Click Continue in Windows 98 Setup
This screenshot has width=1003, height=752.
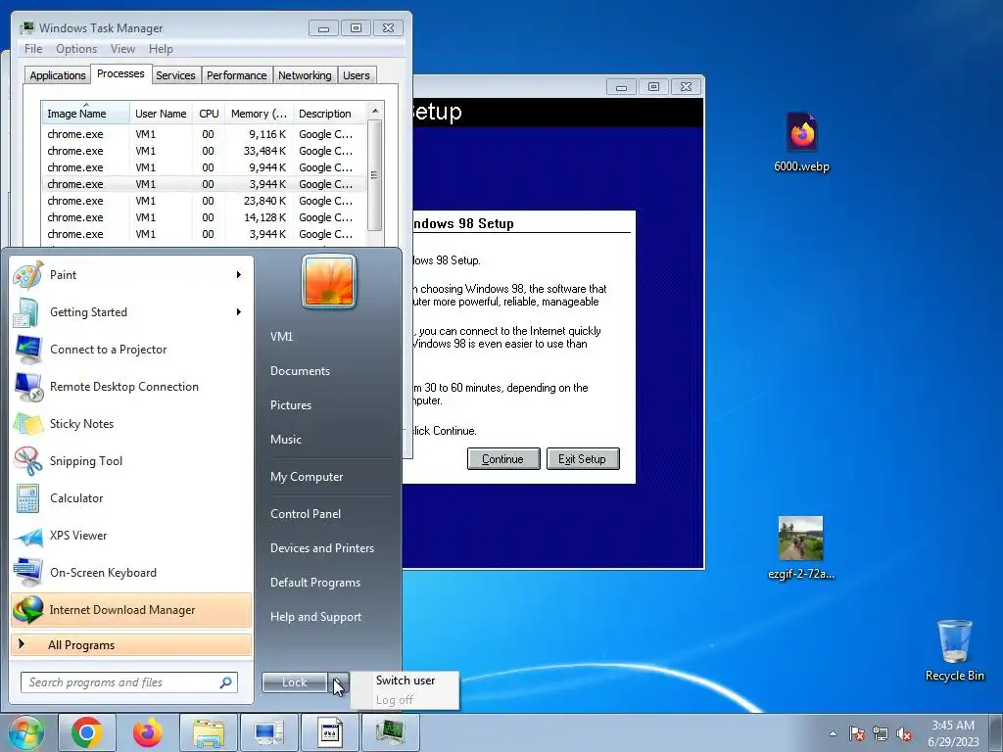(503, 459)
